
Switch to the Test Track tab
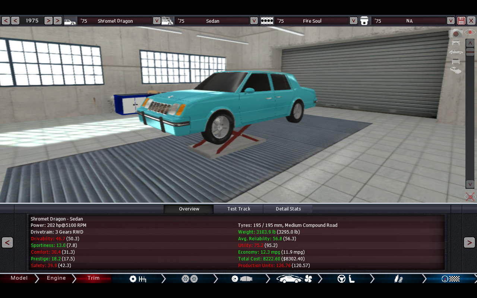[x=238, y=209]
